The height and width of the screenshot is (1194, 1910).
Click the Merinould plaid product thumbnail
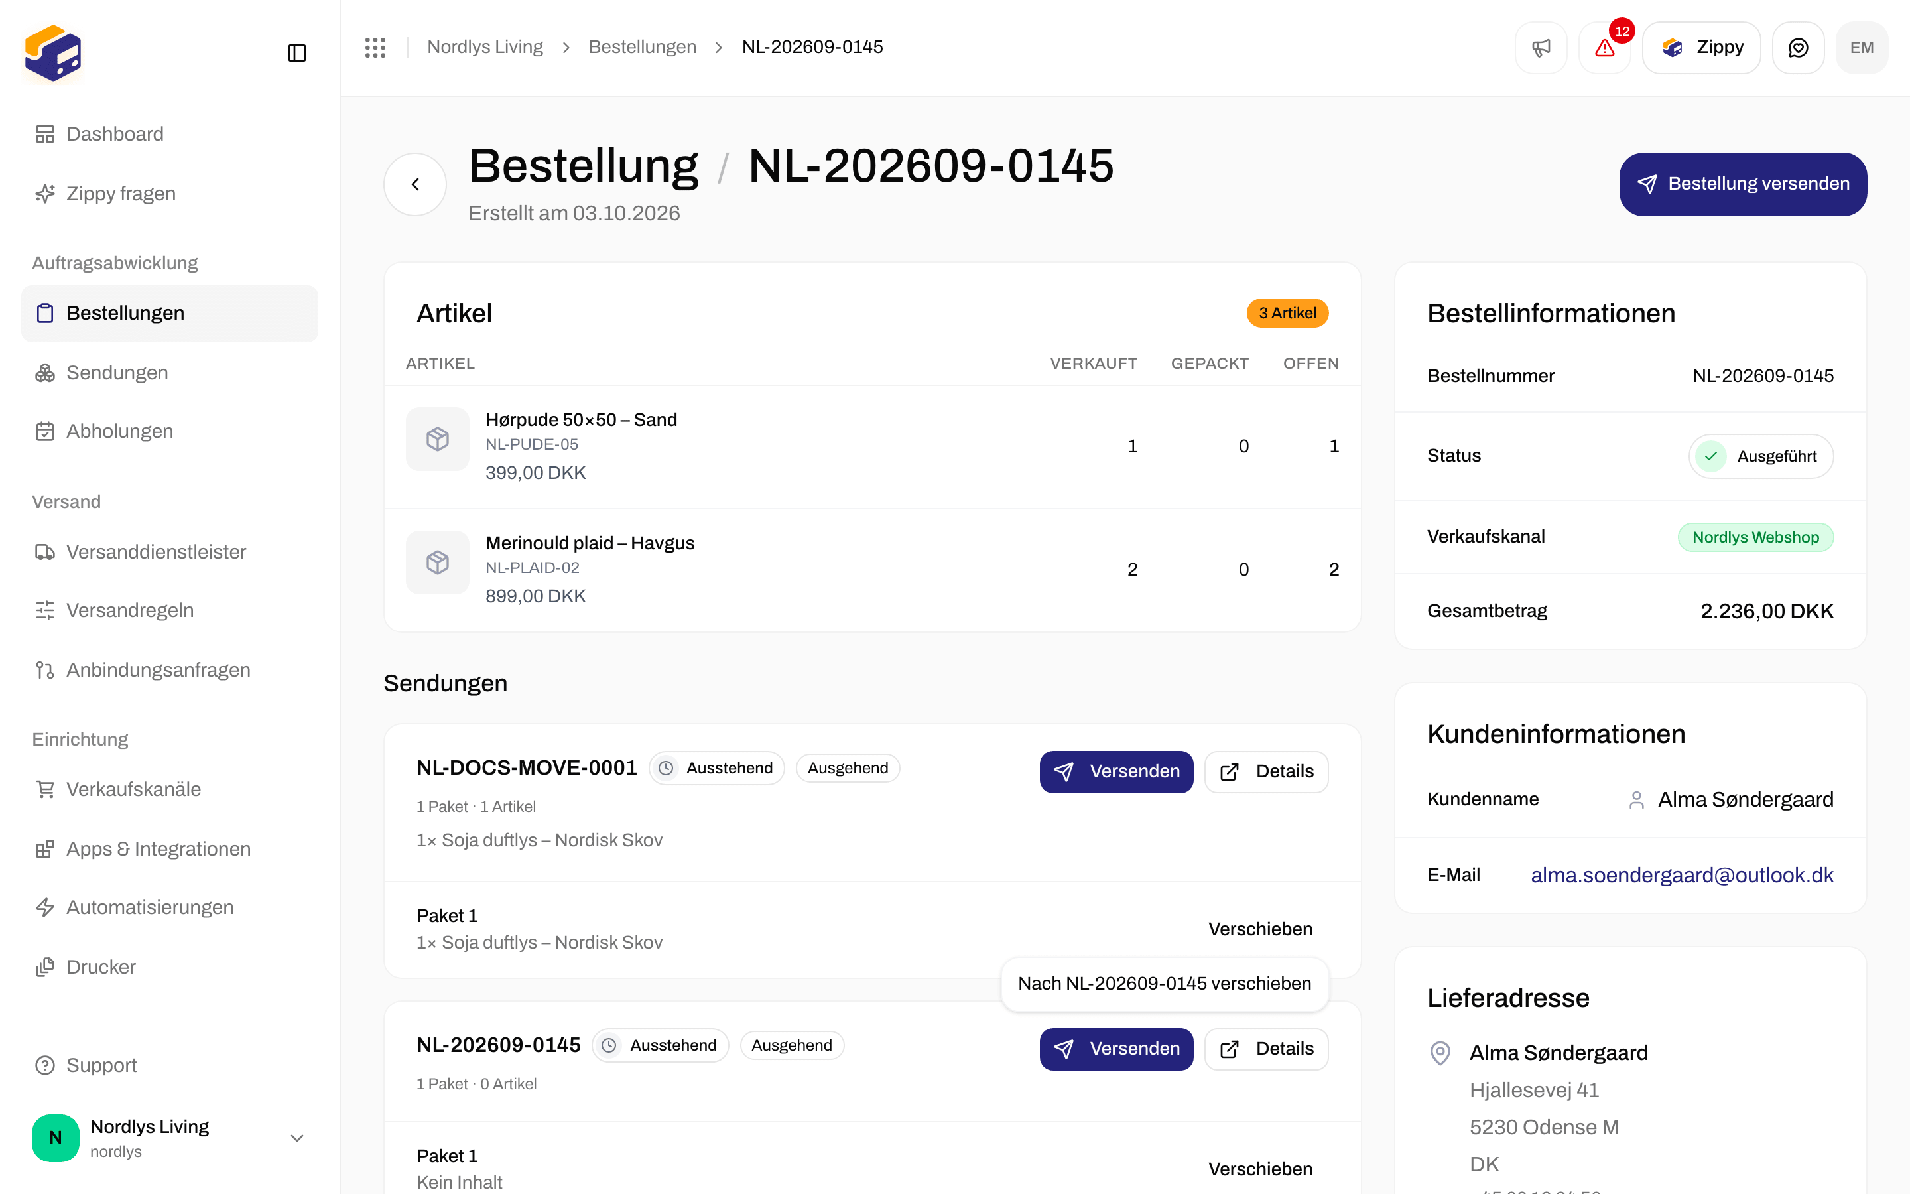(x=437, y=563)
